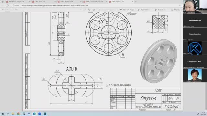Select the Highlight (Выделение) tool
This screenshot has width=207, height=116.
[x=160, y=10]
